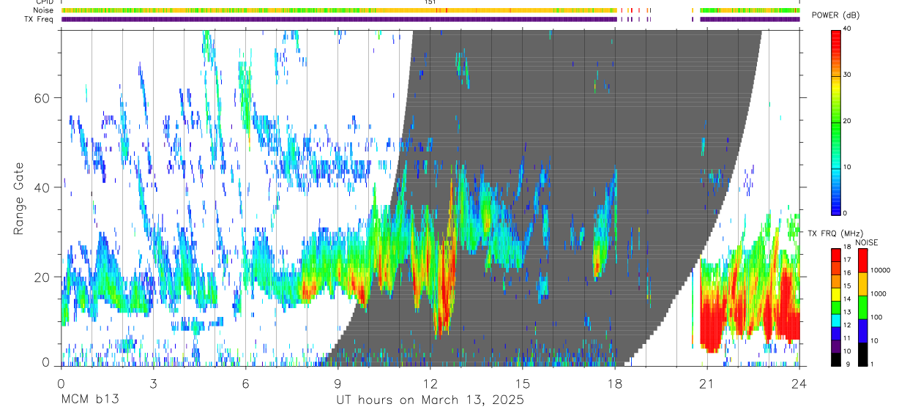
Task: Click the 'MCM b13' station label
Action: pyautogui.click(x=90, y=400)
